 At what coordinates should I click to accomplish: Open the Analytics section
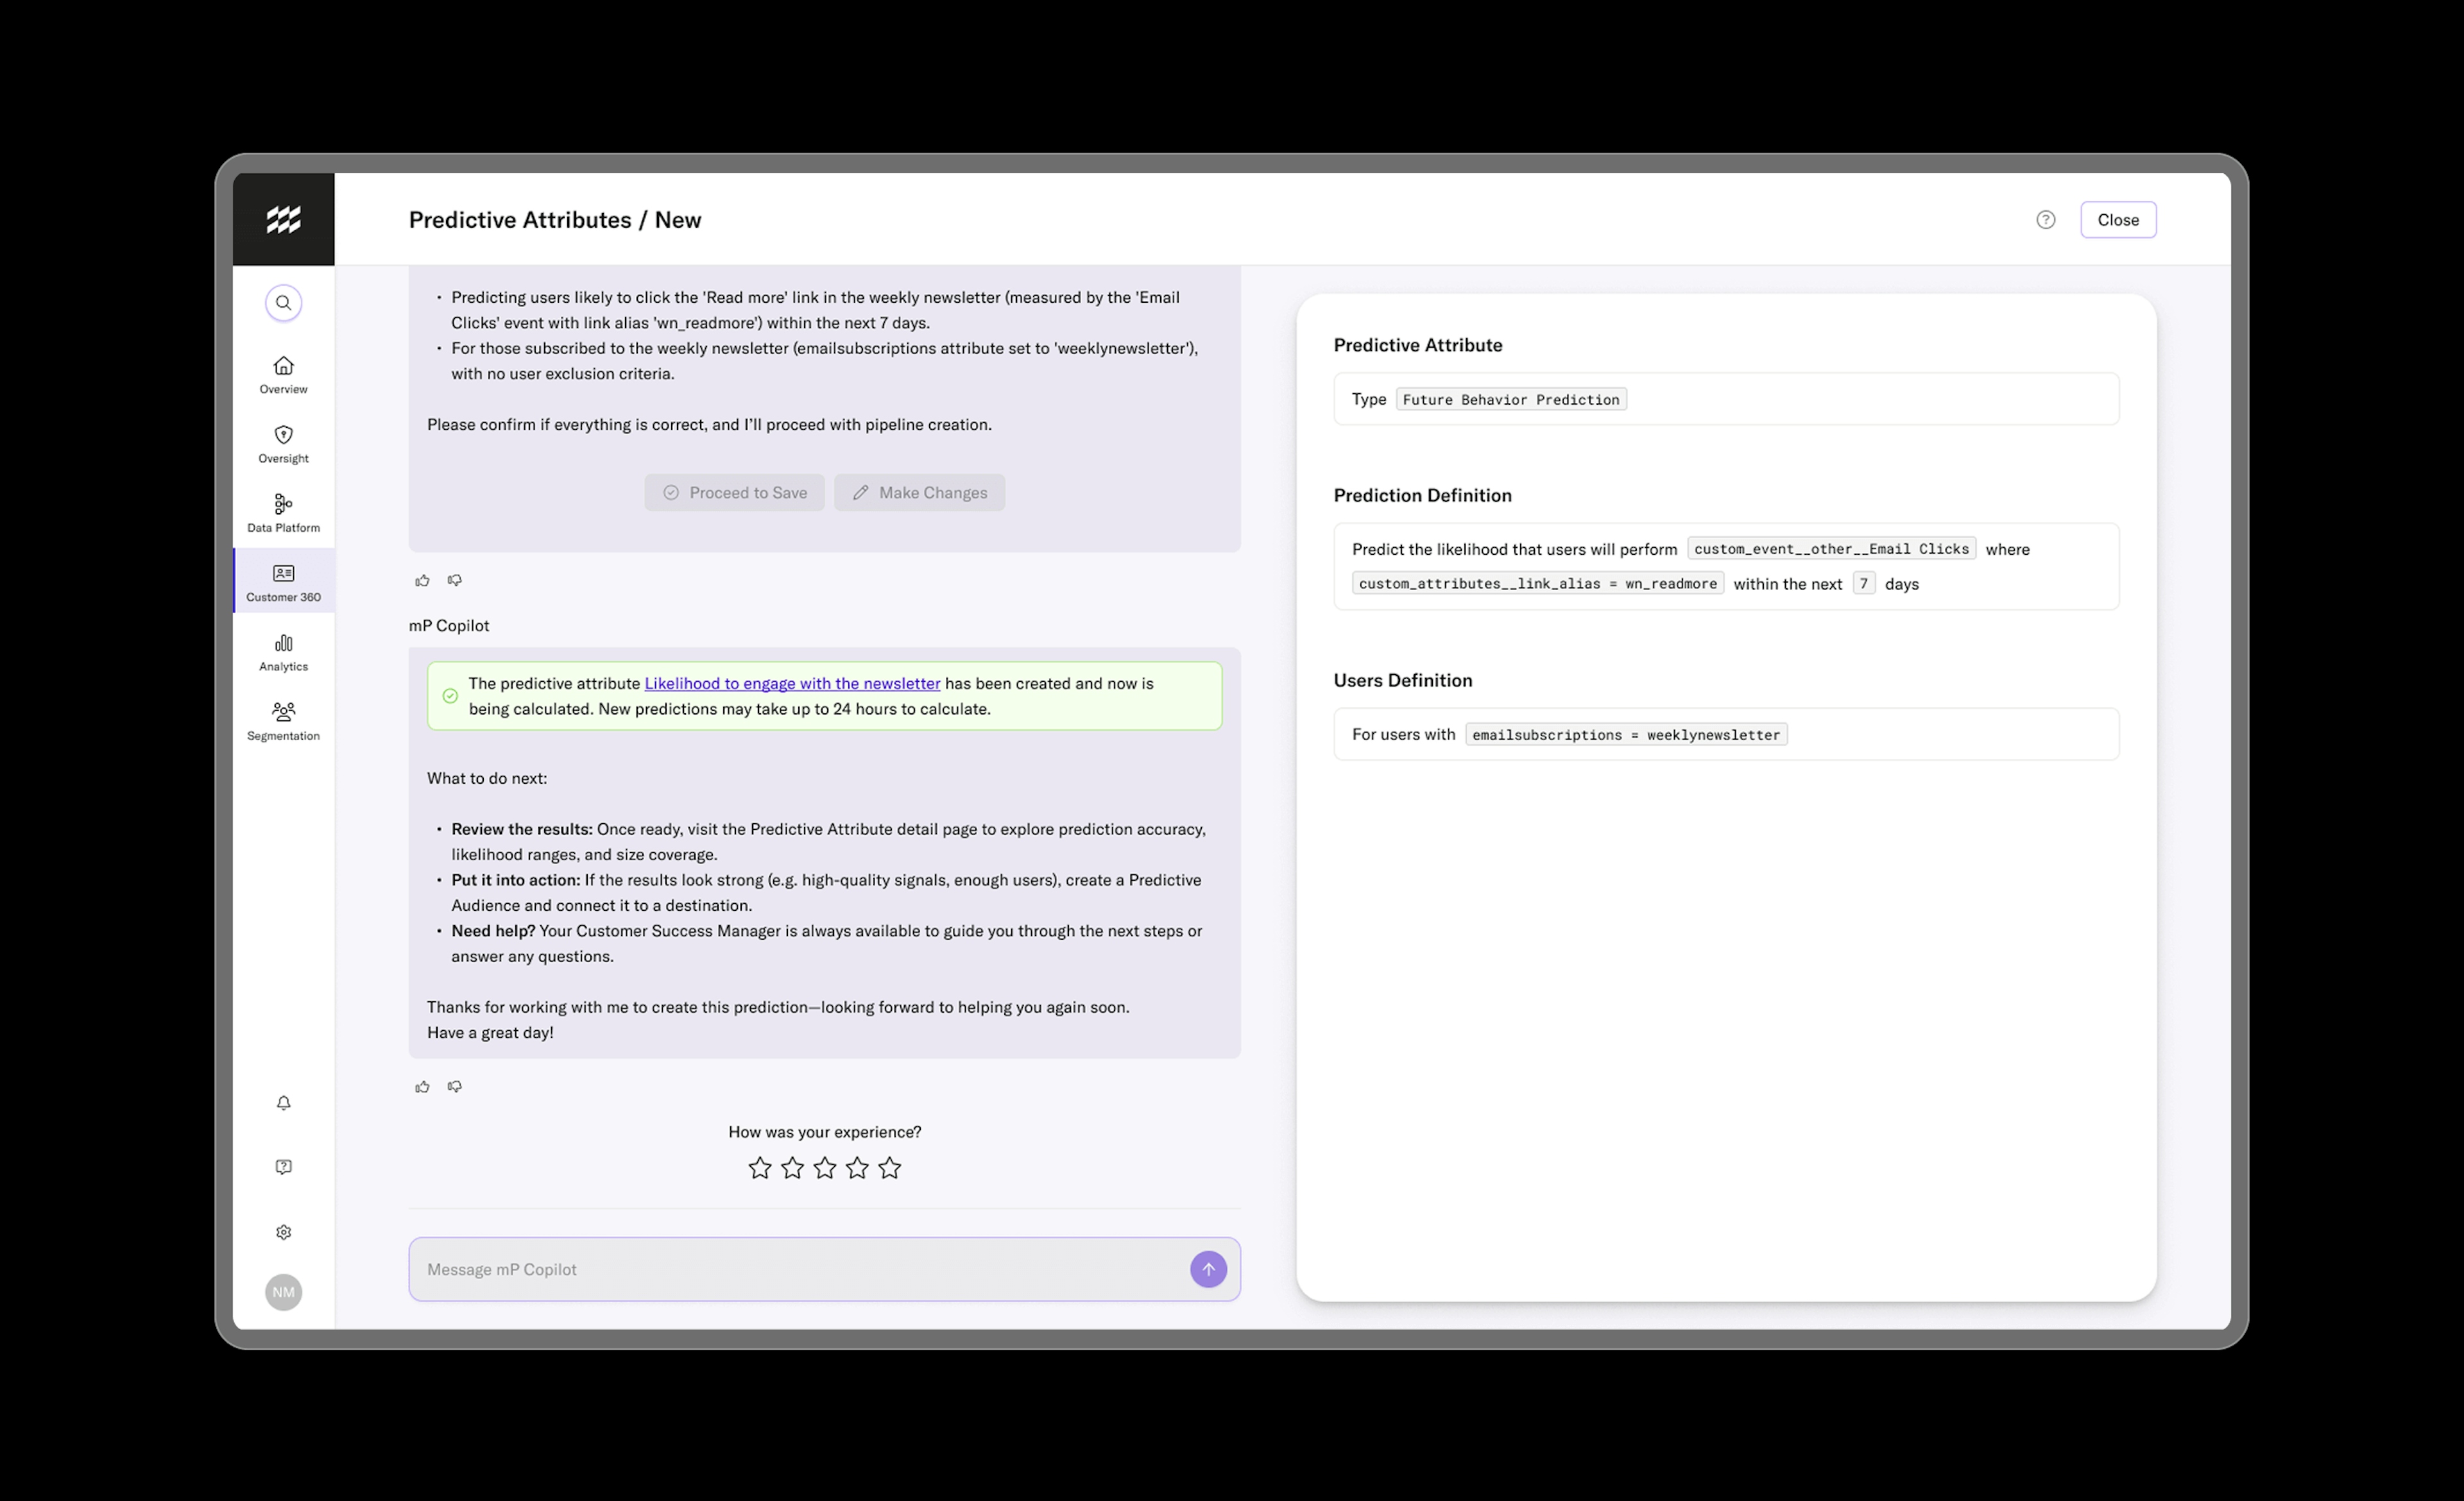coord(283,652)
